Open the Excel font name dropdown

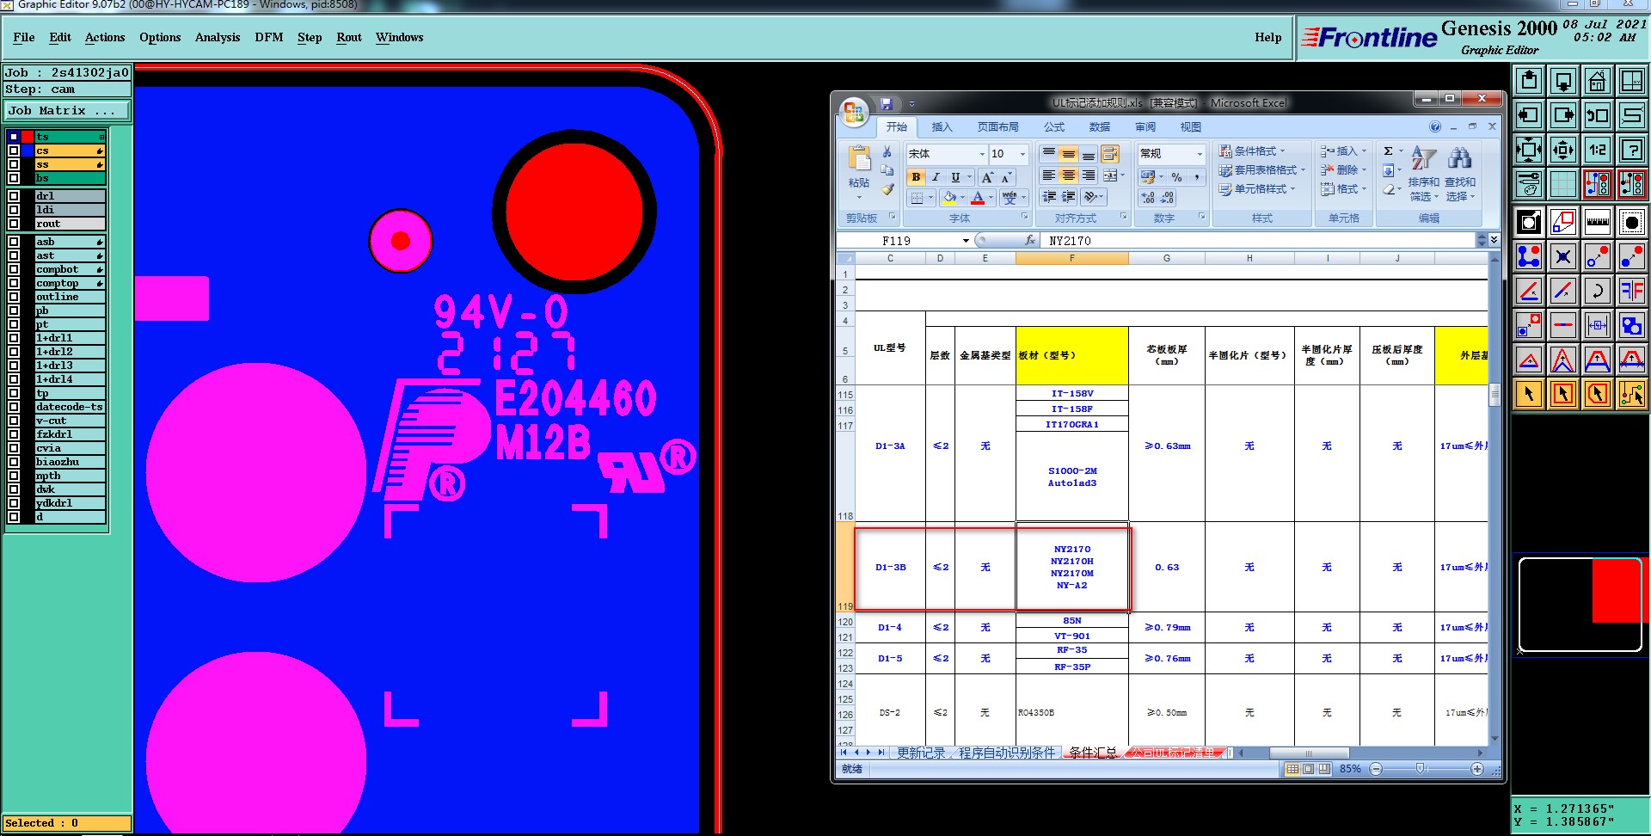[x=982, y=154]
